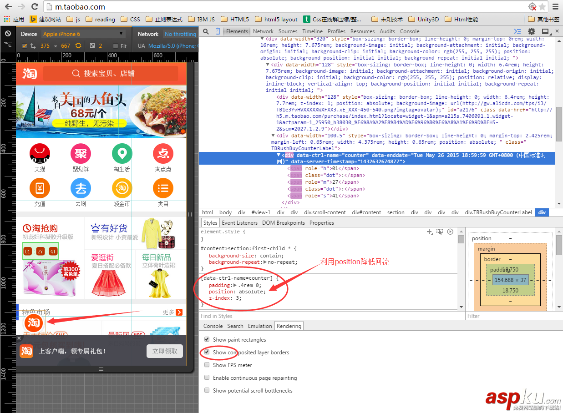Select div#content in the breadcrumb
The width and height of the screenshot is (563, 413).
click(366, 212)
